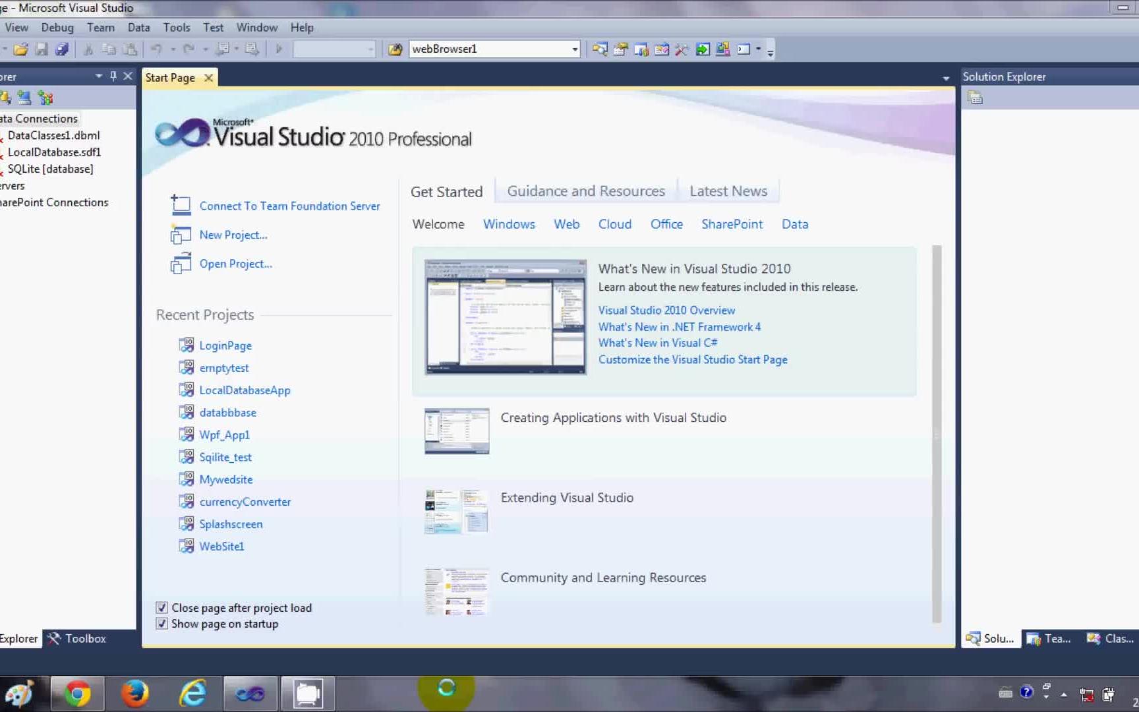Open the Redo history dropdown arrow
Image resolution: width=1139 pixels, height=712 pixels.
click(205, 49)
